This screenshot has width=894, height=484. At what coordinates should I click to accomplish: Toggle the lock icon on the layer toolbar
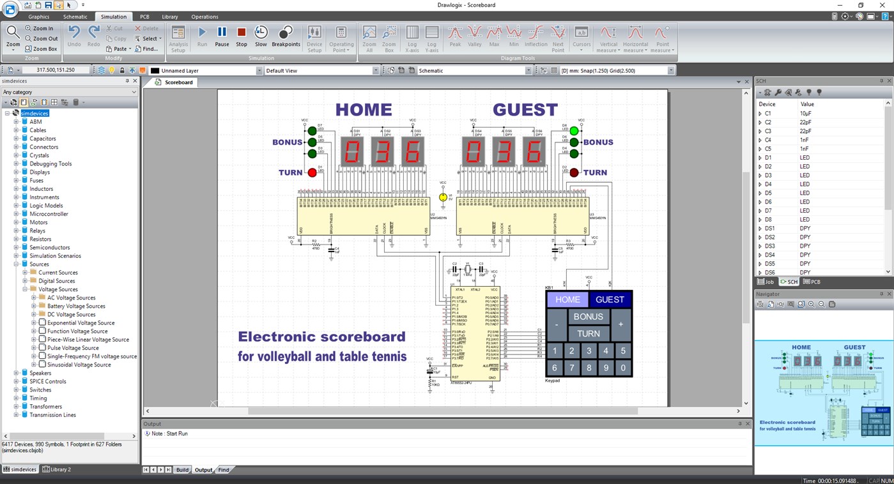(x=122, y=70)
